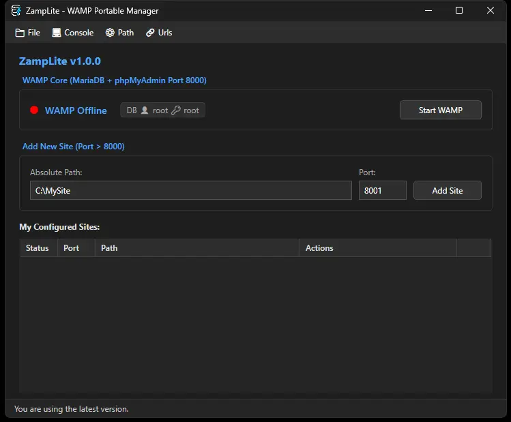Click the terminal icon beside Console
Image resolution: width=511 pixels, height=422 pixels.
pos(57,33)
